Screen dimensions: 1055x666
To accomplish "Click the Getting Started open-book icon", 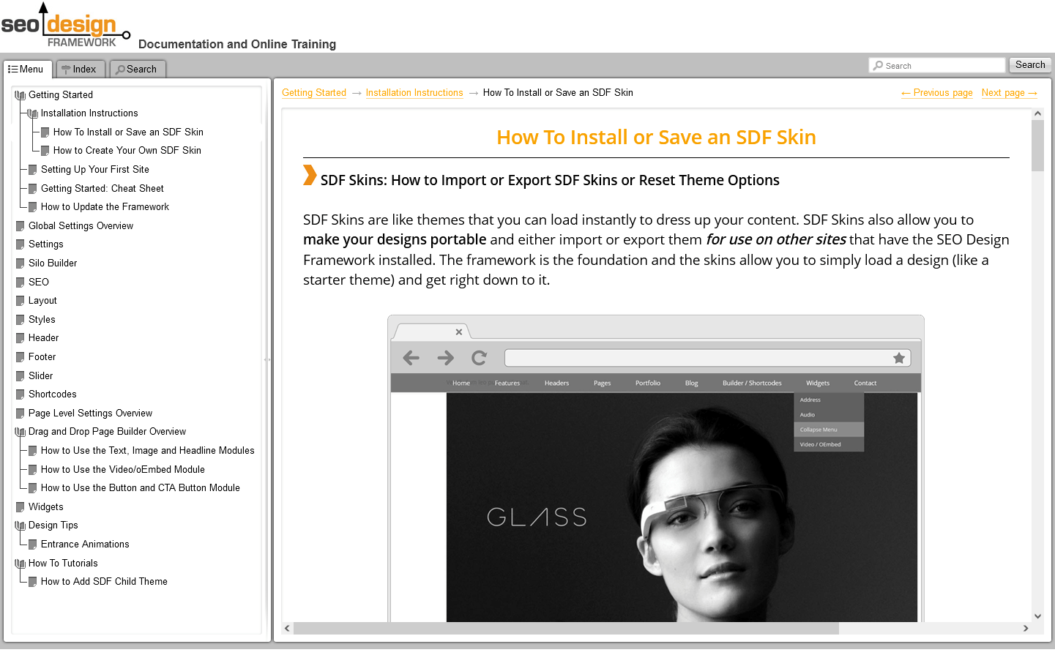I will click(20, 95).
